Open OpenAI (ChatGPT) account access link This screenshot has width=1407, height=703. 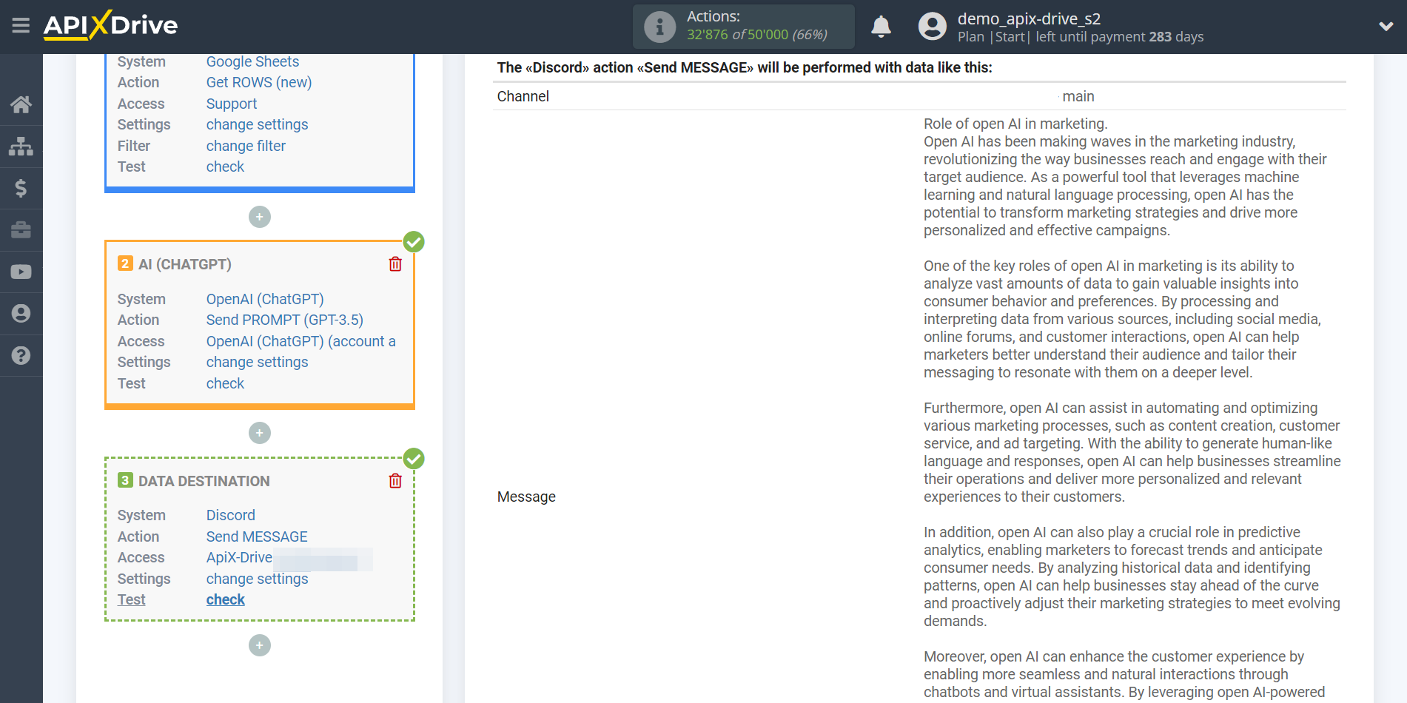pos(301,341)
